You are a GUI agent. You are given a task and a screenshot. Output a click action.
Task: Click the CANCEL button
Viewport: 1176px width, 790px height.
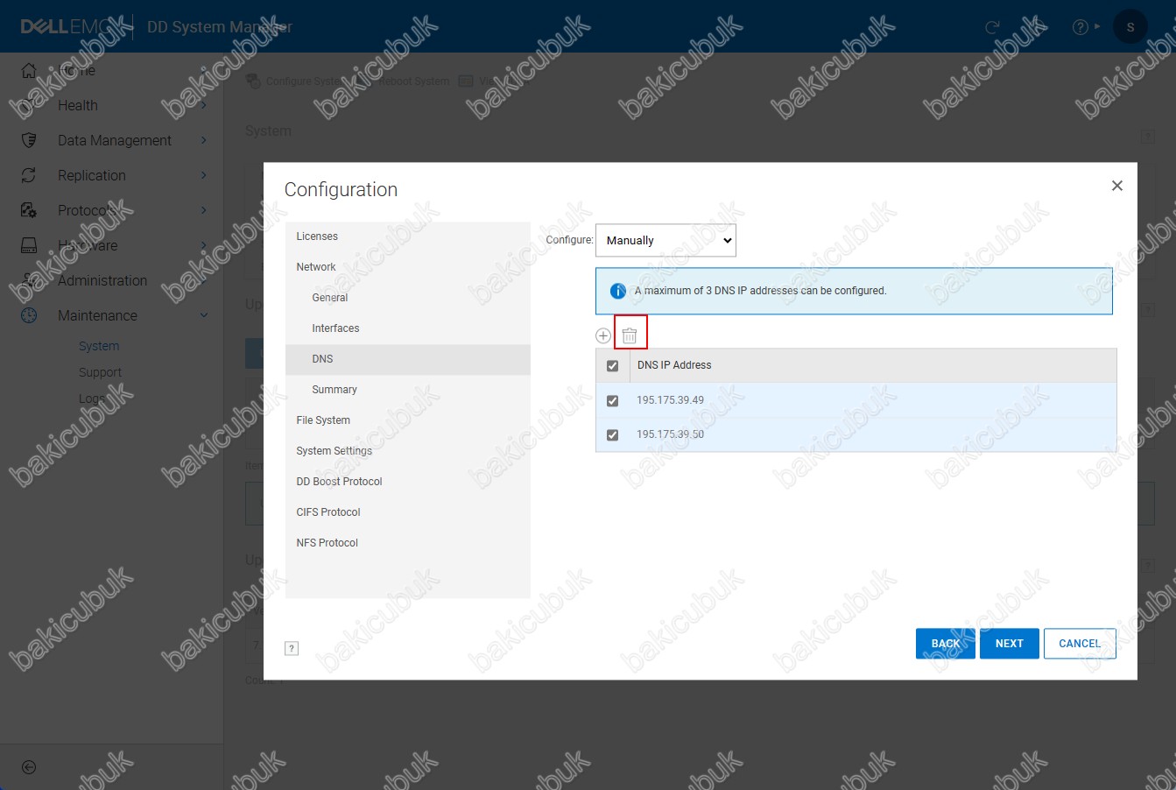click(x=1080, y=644)
